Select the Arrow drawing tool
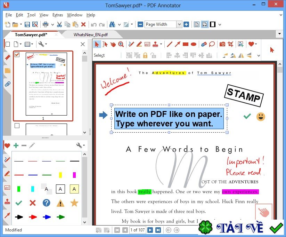 click(x=178, y=44)
